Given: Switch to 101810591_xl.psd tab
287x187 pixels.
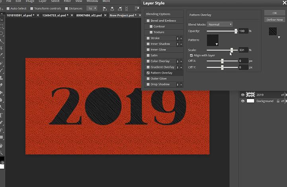Looking at the screenshot, I should coord(20,16).
